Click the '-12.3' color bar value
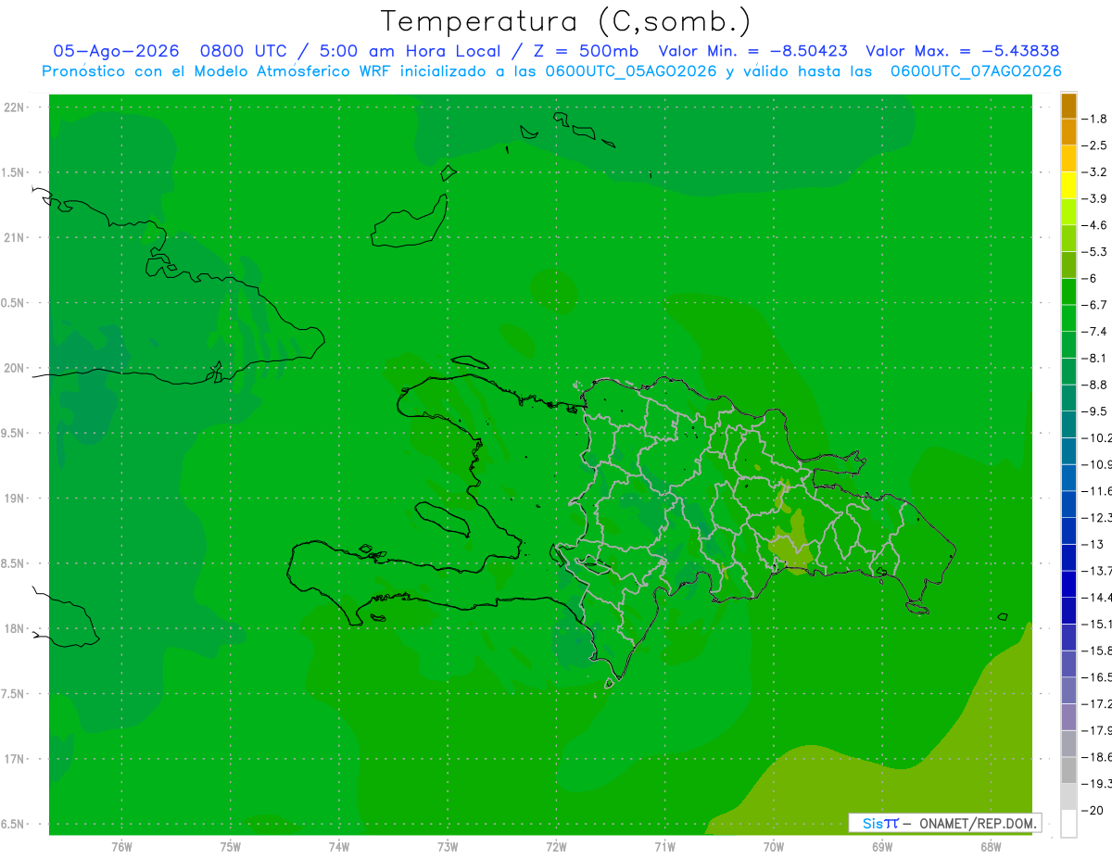Image resolution: width=1112 pixels, height=859 pixels. (x=1096, y=517)
